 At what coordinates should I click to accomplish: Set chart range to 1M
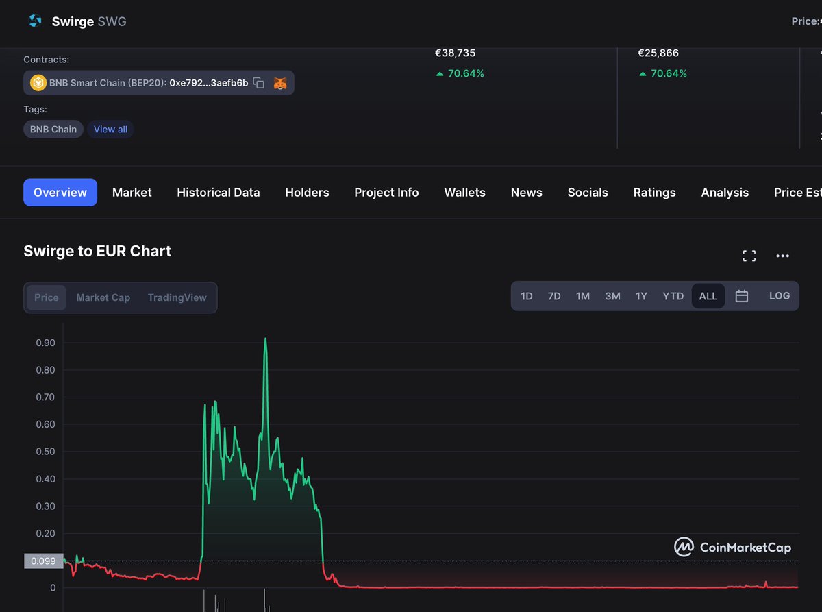[583, 296]
